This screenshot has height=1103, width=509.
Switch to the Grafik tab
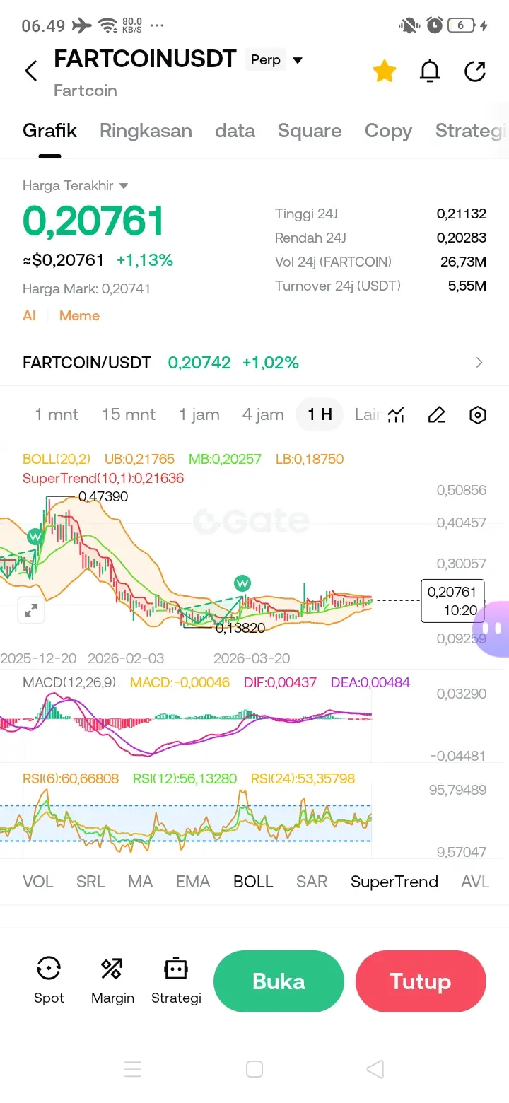(49, 131)
